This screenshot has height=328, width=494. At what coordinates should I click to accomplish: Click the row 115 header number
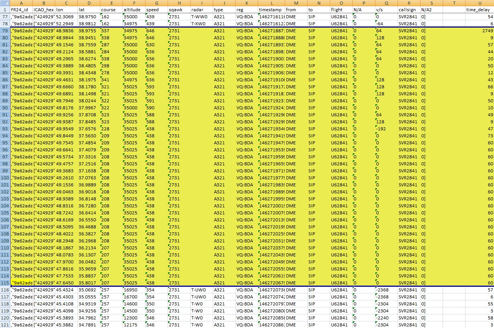tap(5, 283)
